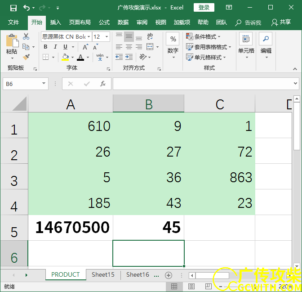Switch to Page Layout view icon
Image resolution: width=302 pixels, height=292 pixels.
pos(191,287)
